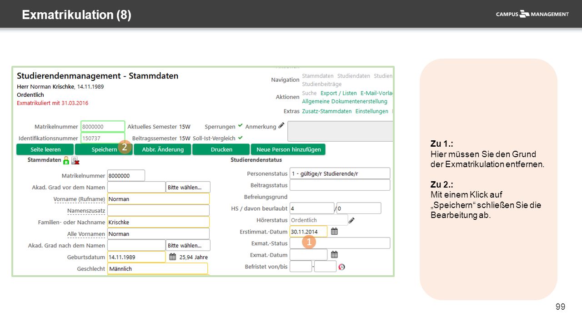The image size is (582, 327).
Task: Click the Campus Management logo
Action: (x=532, y=14)
